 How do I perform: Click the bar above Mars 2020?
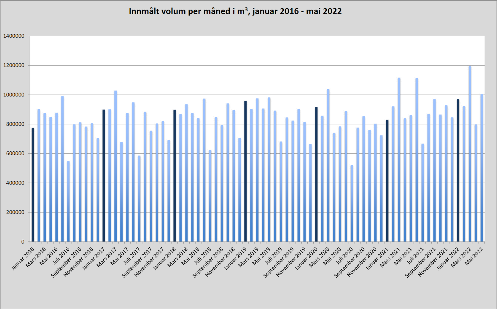pos(328,165)
